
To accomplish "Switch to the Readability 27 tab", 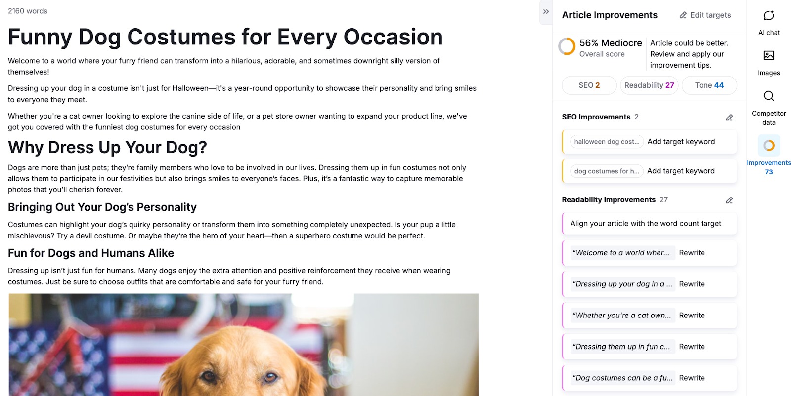I will point(649,85).
